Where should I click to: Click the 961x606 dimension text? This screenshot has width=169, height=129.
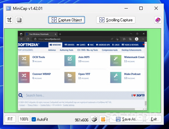point(82,120)
